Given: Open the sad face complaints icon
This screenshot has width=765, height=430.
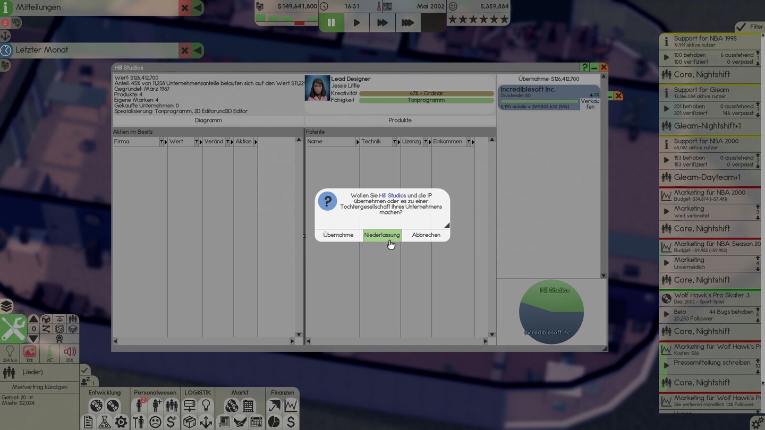Looking at the screenshot, I should [x=155, y=422].
